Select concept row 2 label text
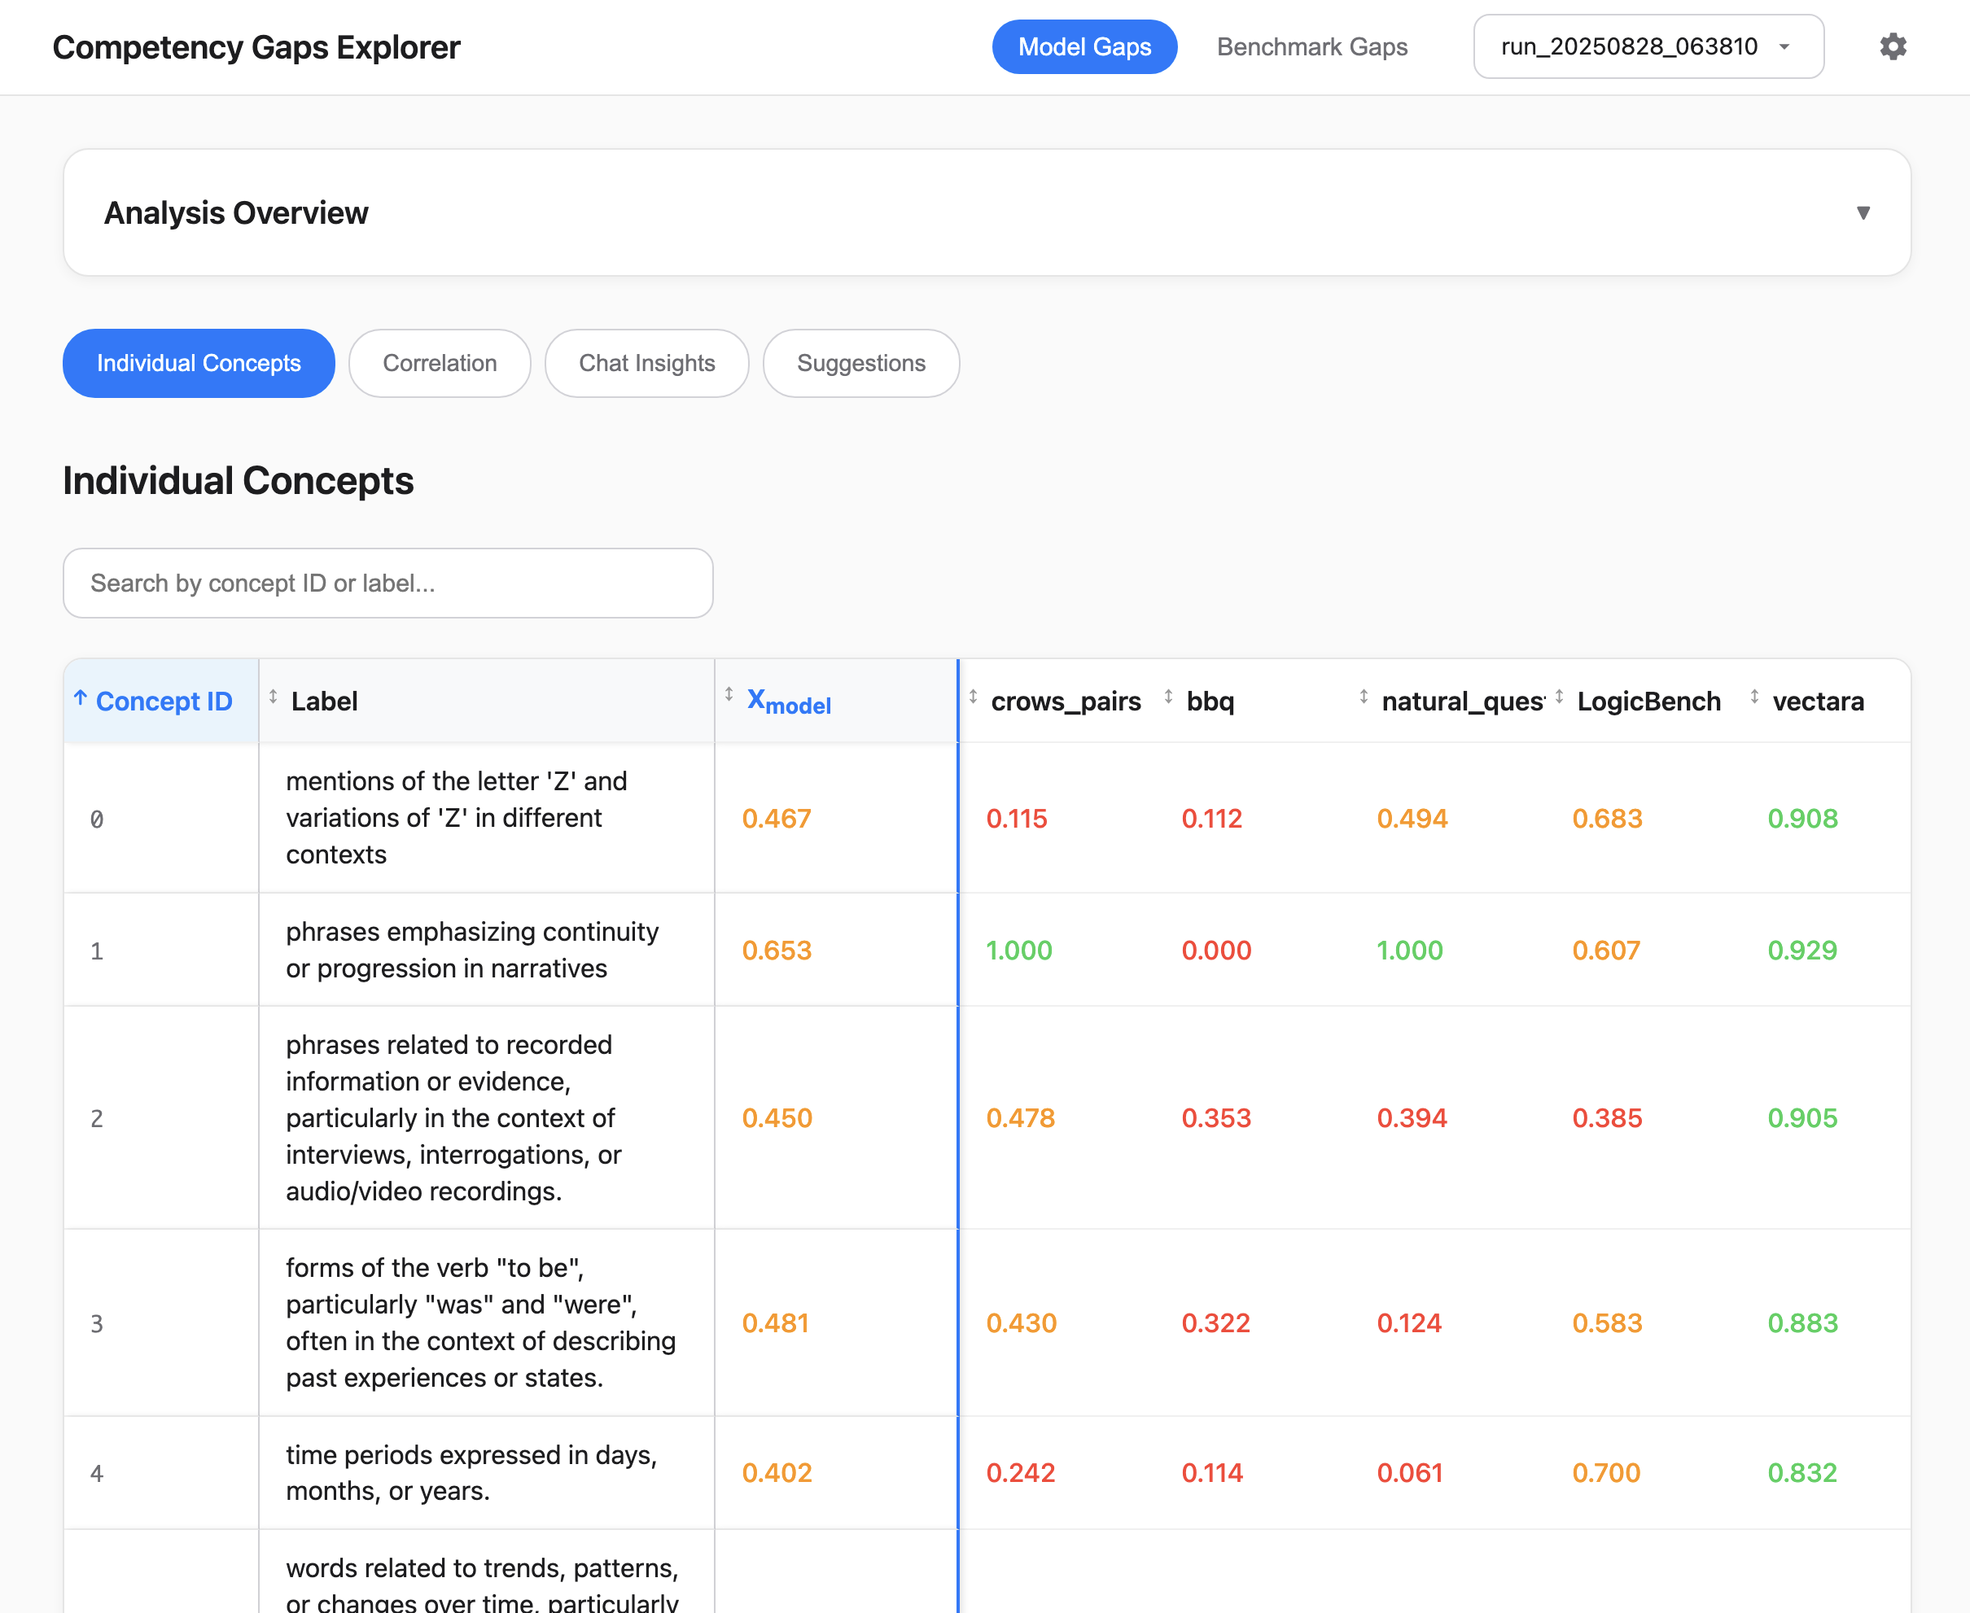1970x1613 pixels. point(453,1117)
